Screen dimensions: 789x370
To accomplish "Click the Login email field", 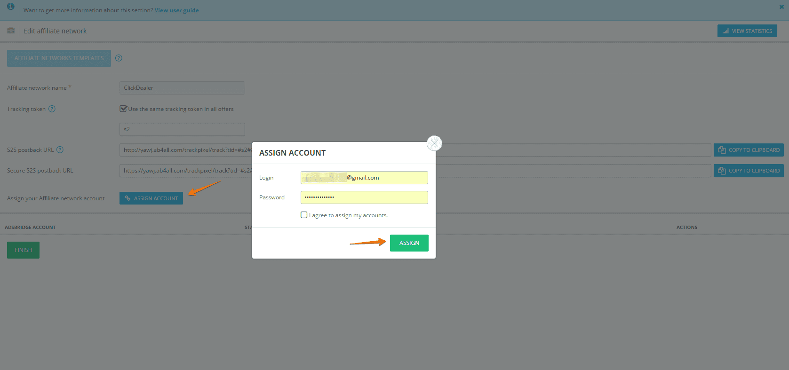I will [x=364, y=178].
